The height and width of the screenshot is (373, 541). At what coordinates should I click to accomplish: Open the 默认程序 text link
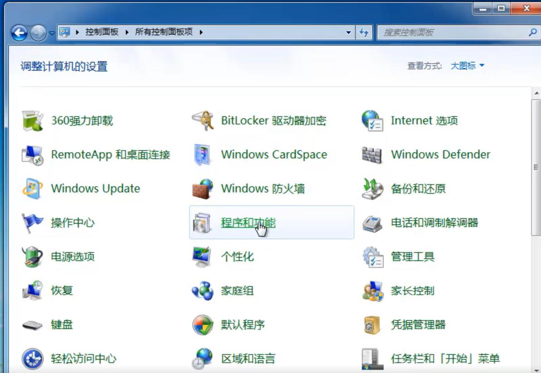tap(243, 325)
